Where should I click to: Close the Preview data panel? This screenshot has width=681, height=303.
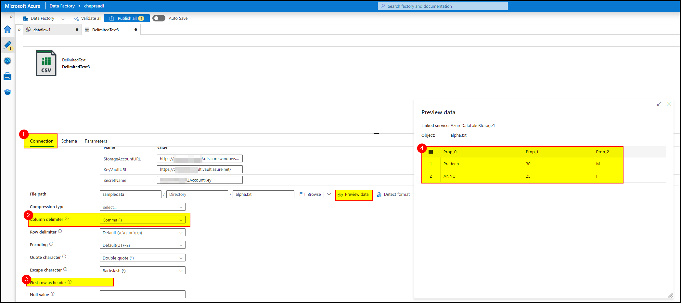point(669,104)
